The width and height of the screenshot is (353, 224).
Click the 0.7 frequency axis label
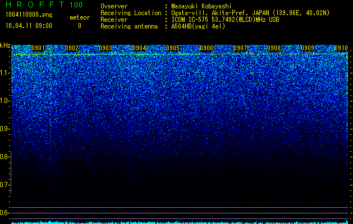4,185
